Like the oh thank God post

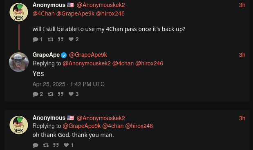point(69,145)
